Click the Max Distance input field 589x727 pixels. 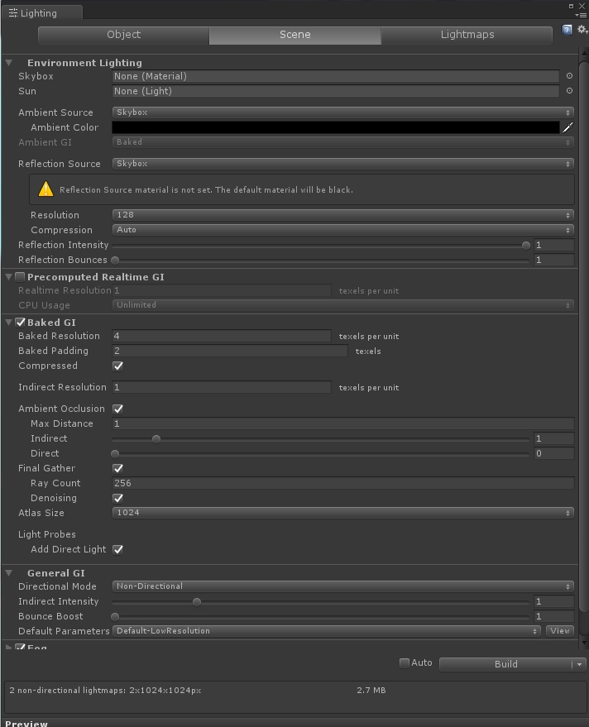click(342, 423)
